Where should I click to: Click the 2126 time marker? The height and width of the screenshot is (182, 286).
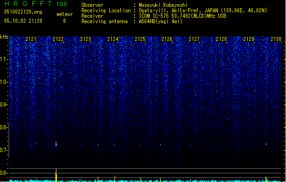click(x=167, y=39)
